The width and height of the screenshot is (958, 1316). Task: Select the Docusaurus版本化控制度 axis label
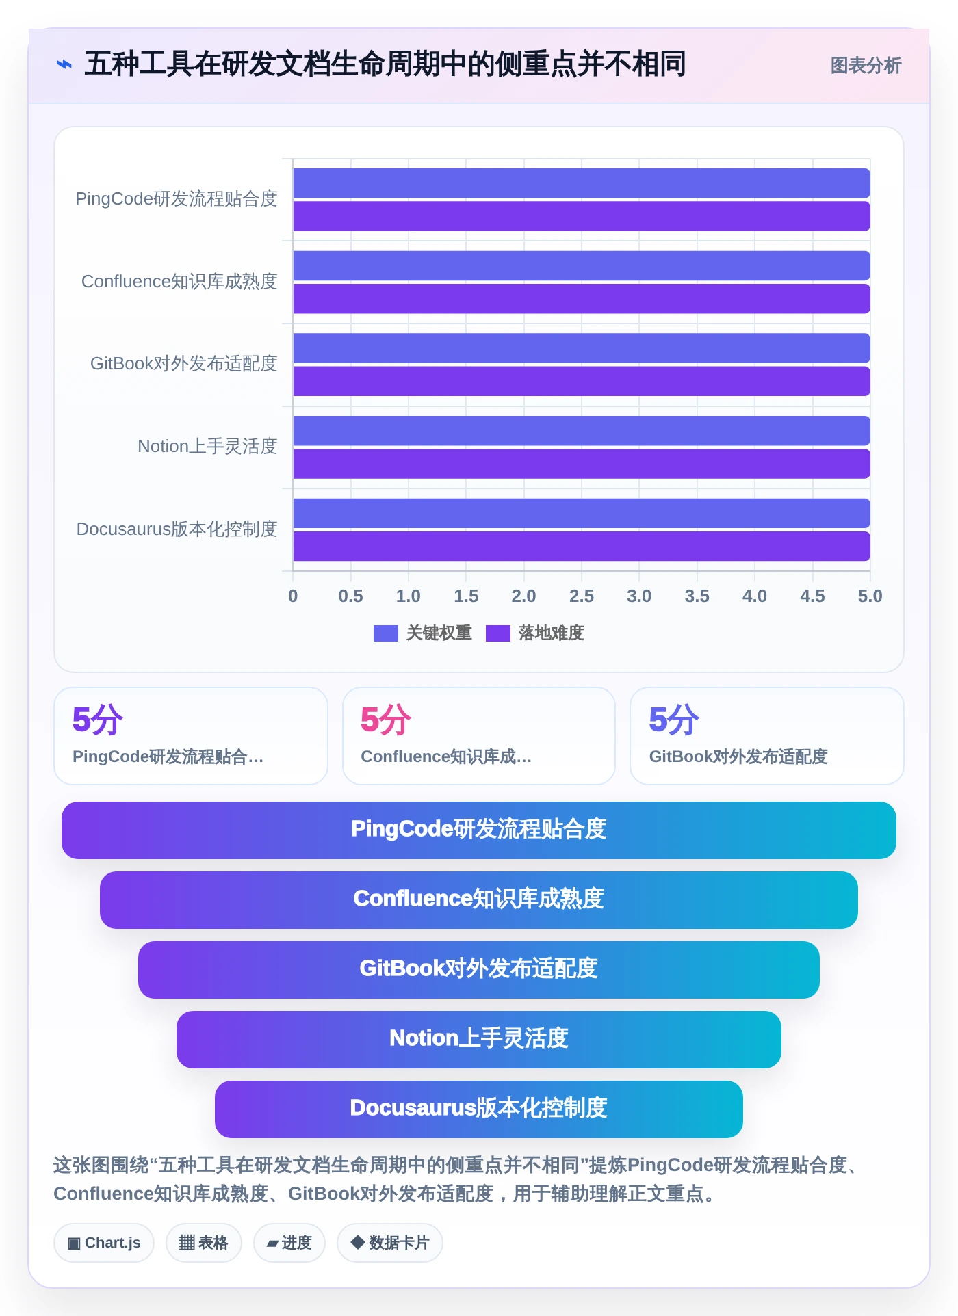click(177, 529)
